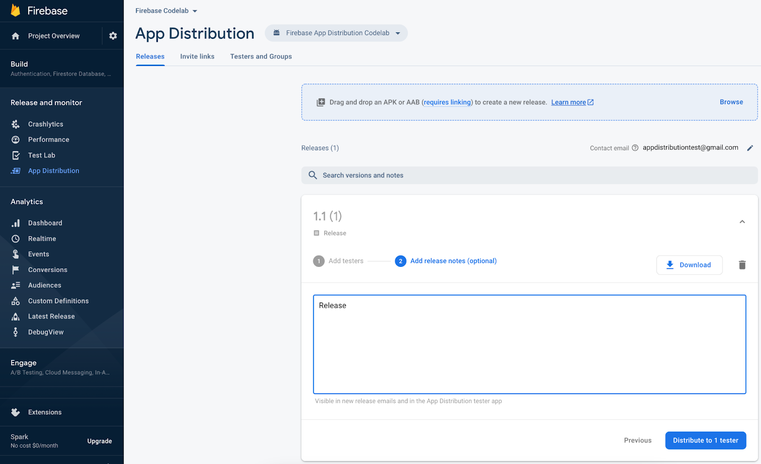Open Test Lab in sidebar
The image size is (761, 464).
[41, 155]
